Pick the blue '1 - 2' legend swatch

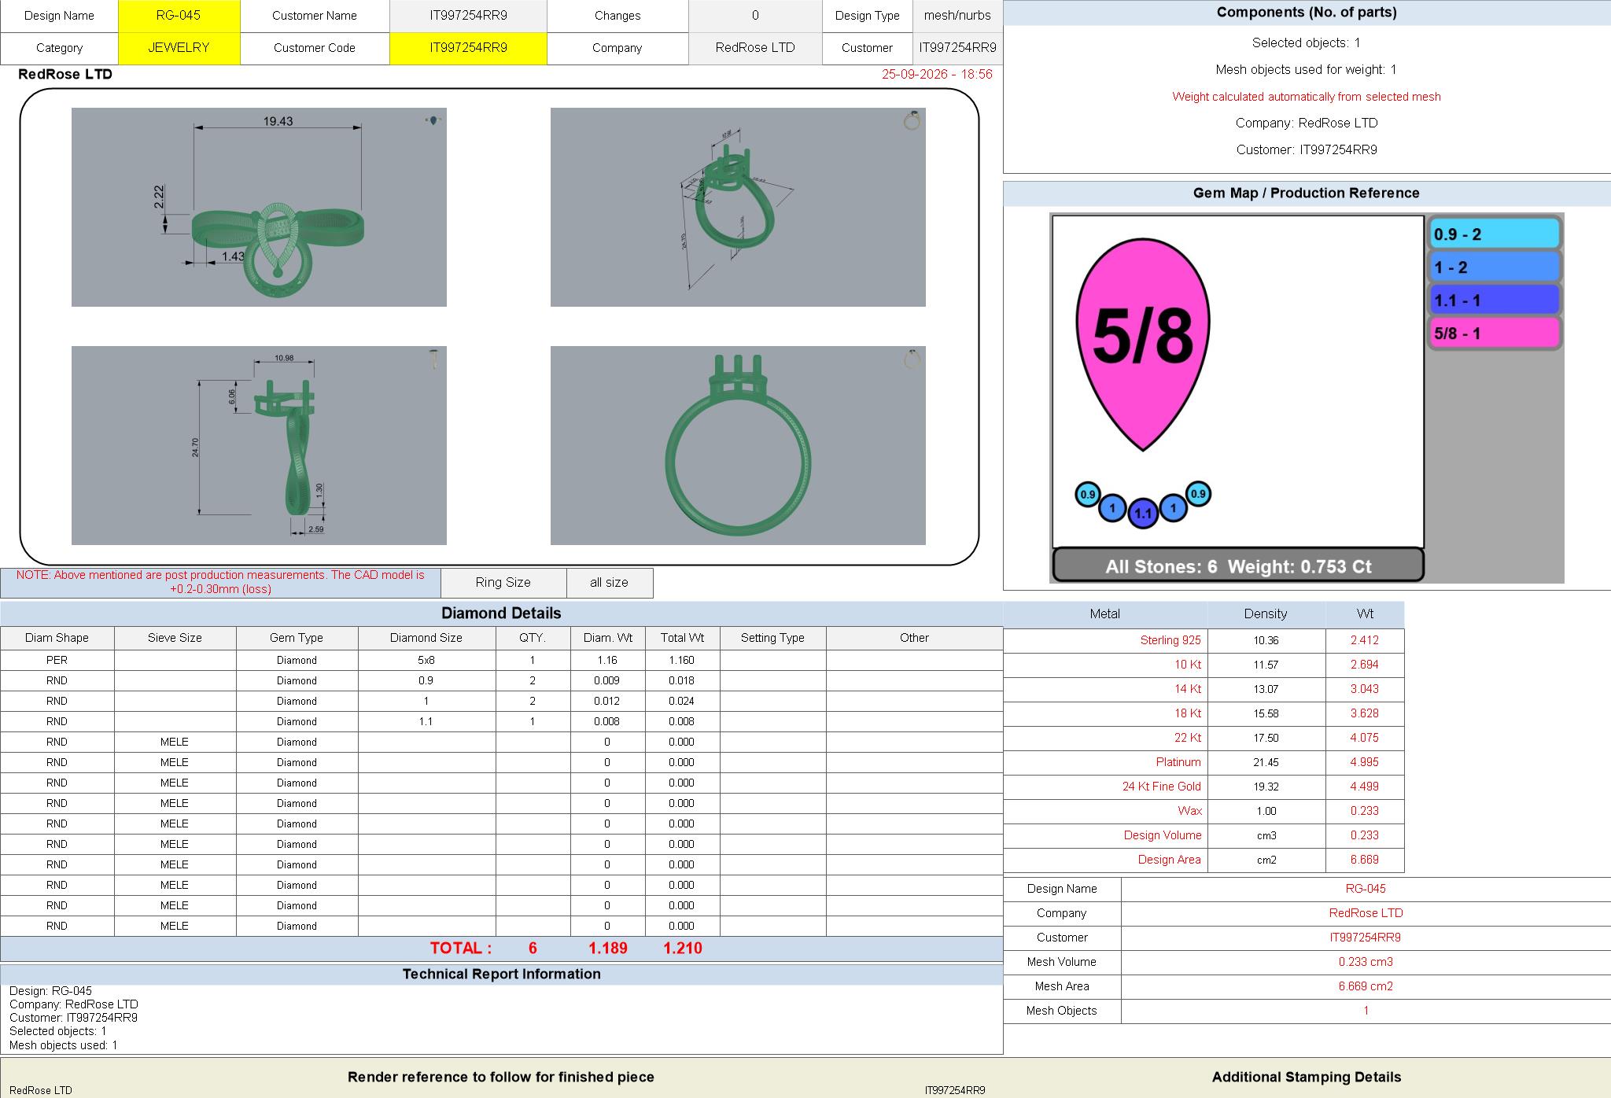1495,267
